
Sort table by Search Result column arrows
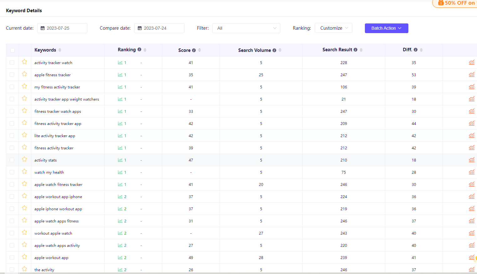[361, 50]
